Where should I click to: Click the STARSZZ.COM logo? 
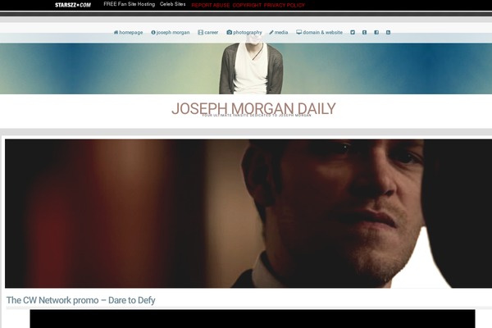tap(73, 5)
